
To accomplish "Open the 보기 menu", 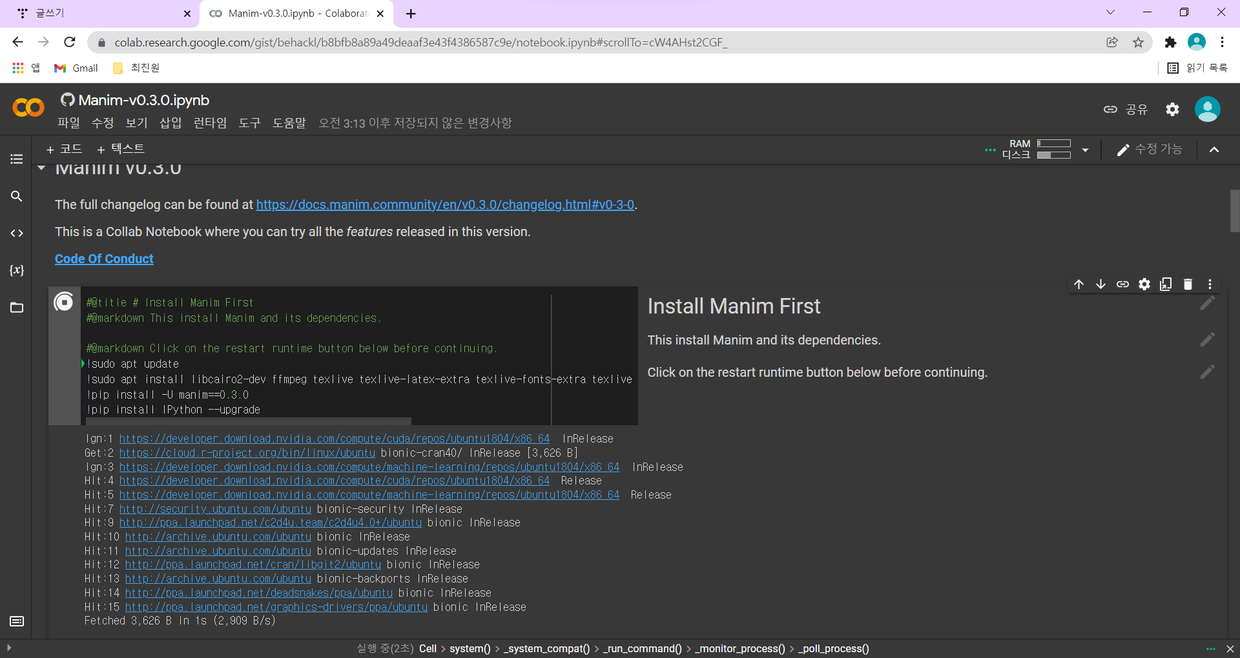I will pyautogui.click(x=136, y=123).
